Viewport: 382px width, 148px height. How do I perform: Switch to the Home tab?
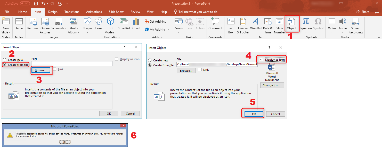click(x=23, y=12)
